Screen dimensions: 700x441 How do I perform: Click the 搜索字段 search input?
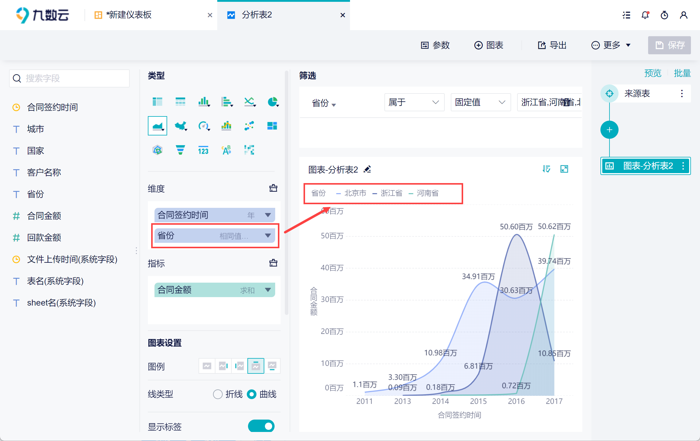pos(69,78)
